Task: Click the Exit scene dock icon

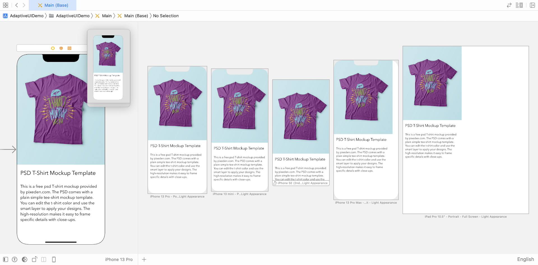Action: (x=69, y=48)
